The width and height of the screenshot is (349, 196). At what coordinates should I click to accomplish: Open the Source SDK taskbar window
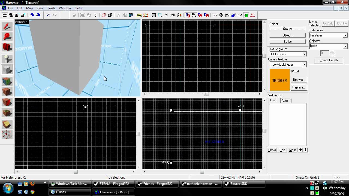click(244, 184)
